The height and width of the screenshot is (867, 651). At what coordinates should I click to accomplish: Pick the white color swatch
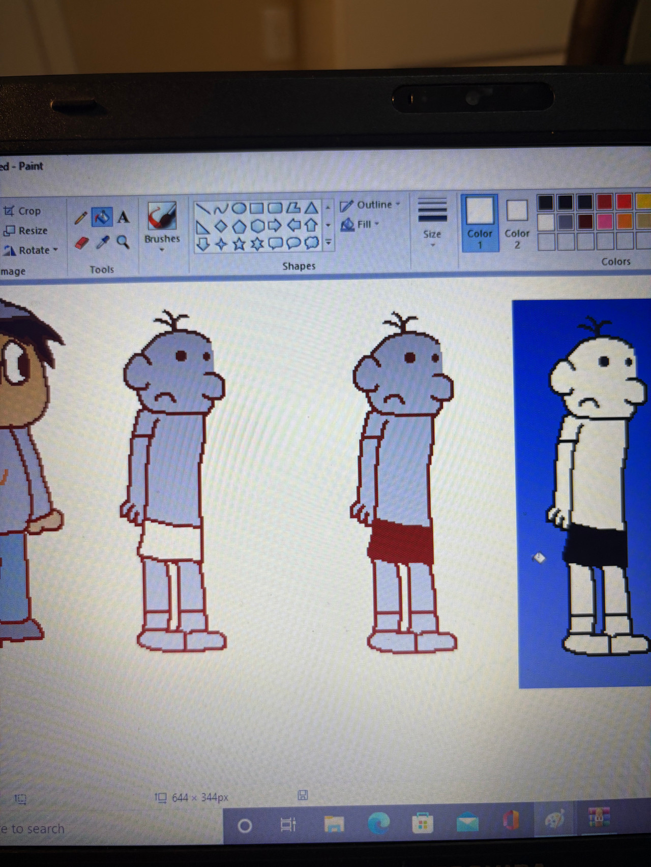pyautogui.click(x=546, y=222)
